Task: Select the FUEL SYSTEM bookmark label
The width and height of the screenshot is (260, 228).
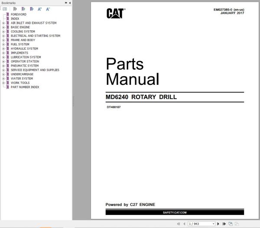Action: pyautogui.click(x=20, y=45)
